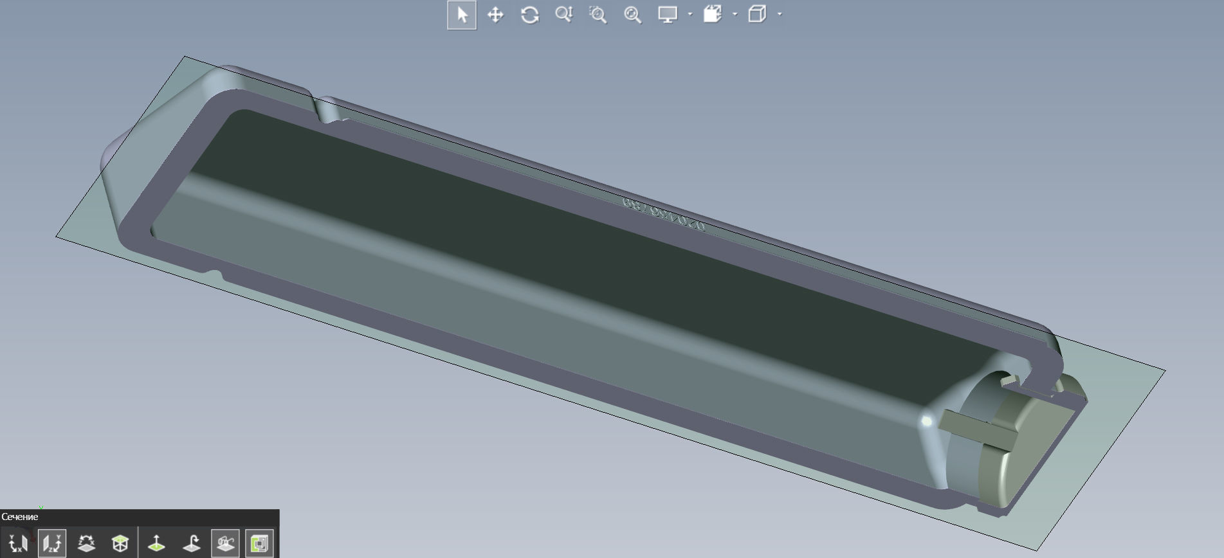
Task: Toggle the YZ section plane
Action: point(51,543)
